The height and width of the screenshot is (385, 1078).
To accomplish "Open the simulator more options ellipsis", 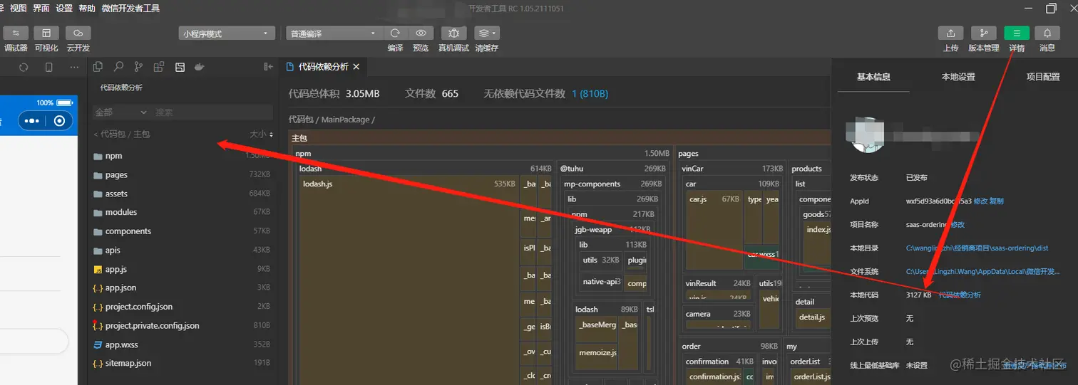I will (x=74, y=67).
